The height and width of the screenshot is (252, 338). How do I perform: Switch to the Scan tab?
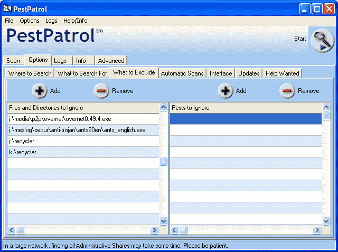coord(13,61)
